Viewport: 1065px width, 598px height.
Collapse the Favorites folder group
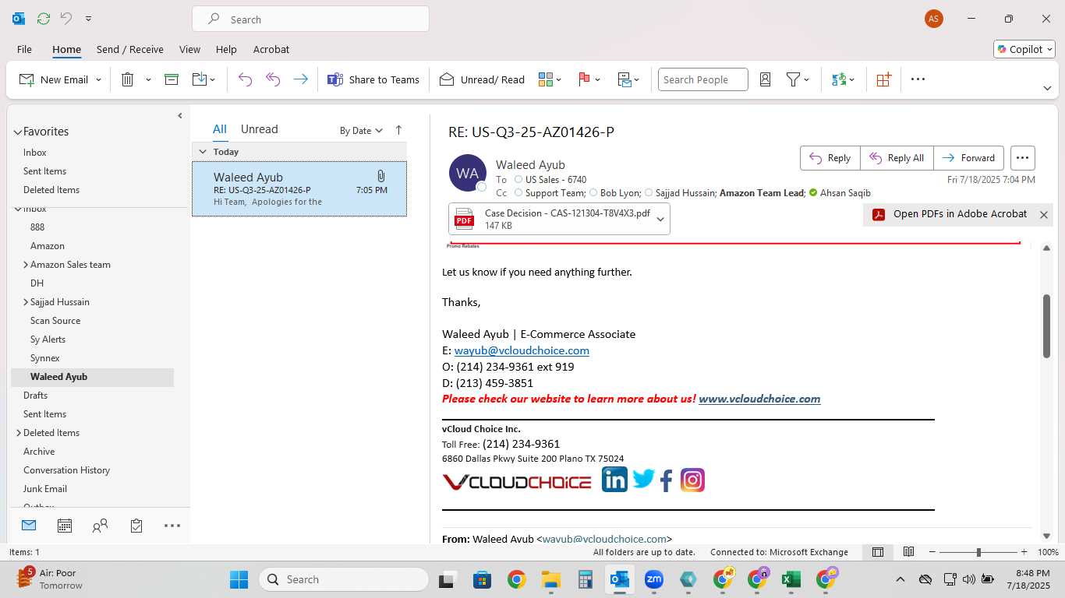point(17,132)
